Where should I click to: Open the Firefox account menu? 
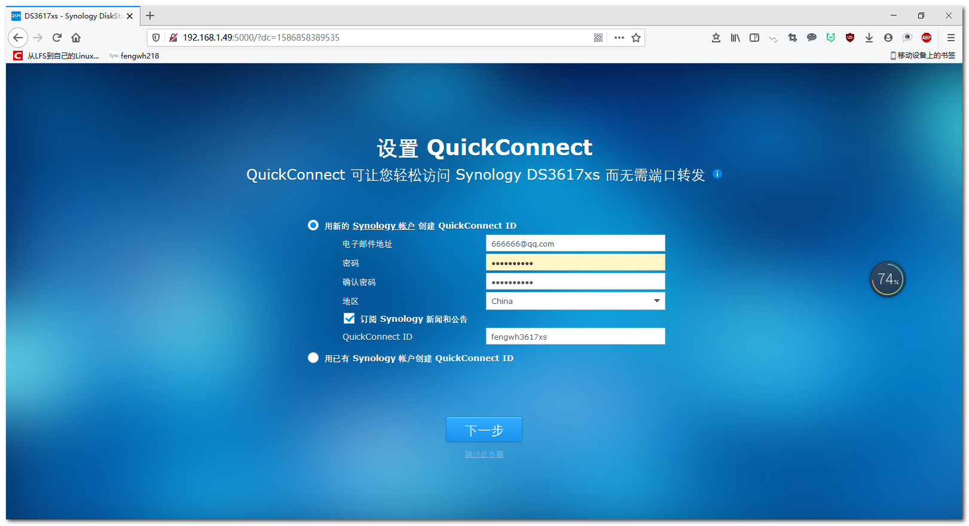coord(888,38)
